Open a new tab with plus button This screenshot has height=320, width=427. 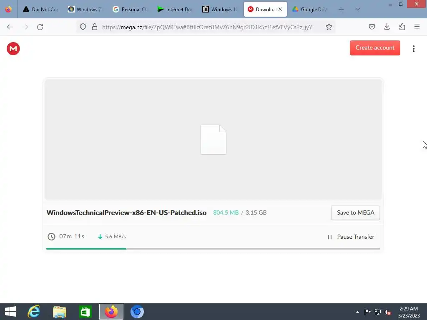tap(341, 10)
